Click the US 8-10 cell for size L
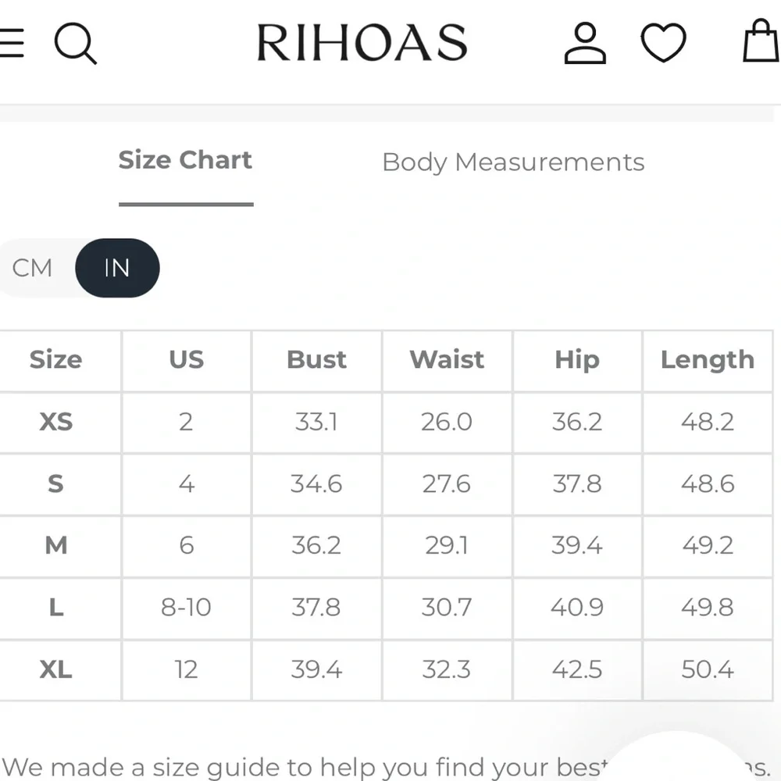Image resolution: width=781 pixels, height=781 pixels. (186, 608)
